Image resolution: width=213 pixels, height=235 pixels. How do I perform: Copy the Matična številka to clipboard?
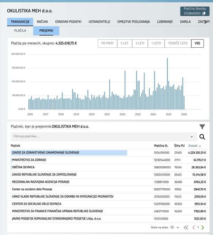click(204, 13)
